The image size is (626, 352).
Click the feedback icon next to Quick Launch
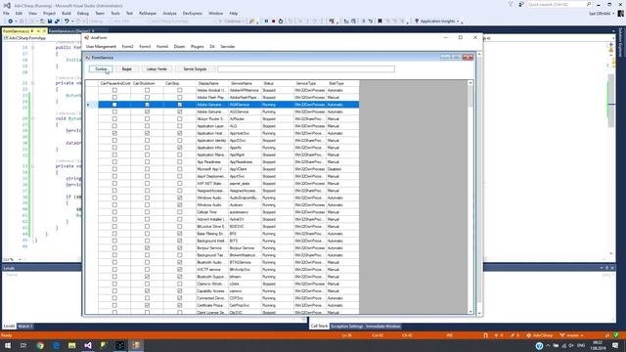click(520, 4)
